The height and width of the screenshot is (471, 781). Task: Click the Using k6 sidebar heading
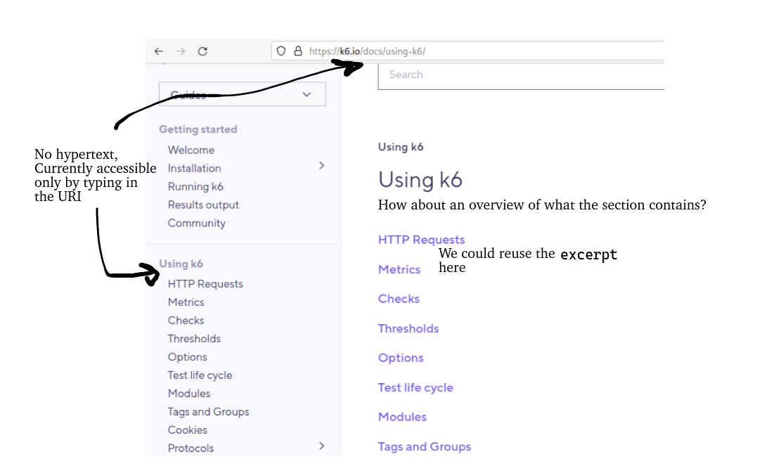click(x=181, y=264)
